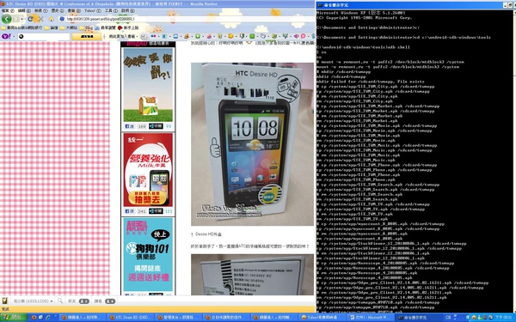Launch Internet Explorer from quick launch
This screenshot has width=516, height=322.
(x=48, y=318)
